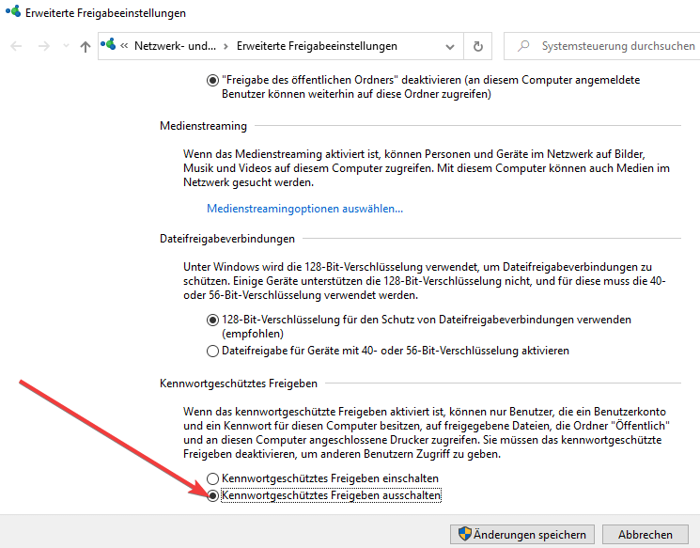Screen dimensions: 700x548
Task: Click the 'Dateifreigabeverbindungen' section heading
Action: [227, 239]
